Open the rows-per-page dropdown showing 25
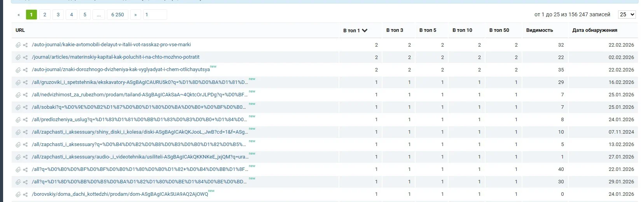The width and height of the screenshot is (641, 202). coord(627,14)
